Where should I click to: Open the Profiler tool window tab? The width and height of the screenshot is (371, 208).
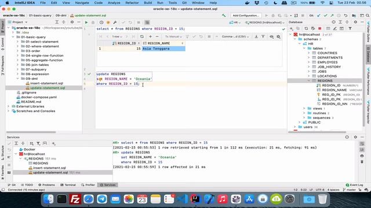pos(88,185)
